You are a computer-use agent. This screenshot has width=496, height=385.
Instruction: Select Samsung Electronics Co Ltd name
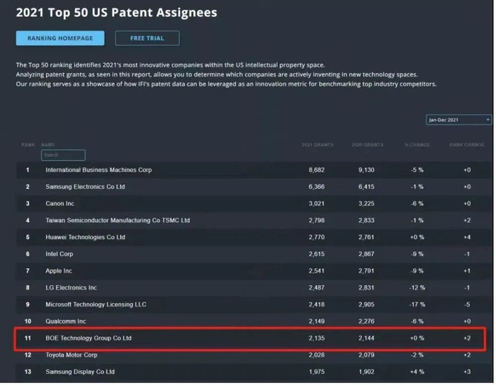pos(85,187)
